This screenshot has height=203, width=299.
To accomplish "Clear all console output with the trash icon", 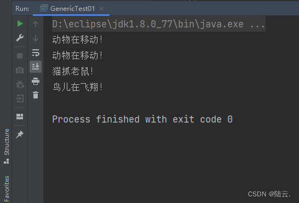I will (x=36, y=95).
